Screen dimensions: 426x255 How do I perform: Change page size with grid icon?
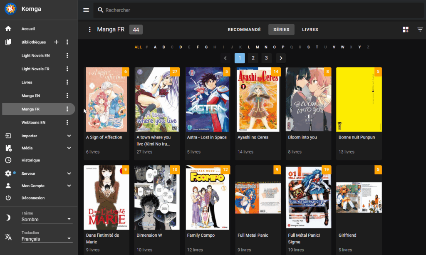(x=406, y=30)
